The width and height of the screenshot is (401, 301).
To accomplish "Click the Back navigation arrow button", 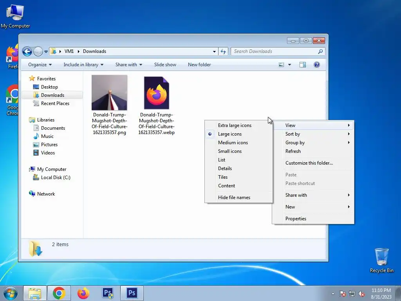I will pyautogui.click(x=27, y=51).
